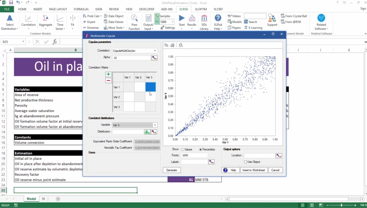Open Related Software
The height and width of the screenshot is (208, 367).
(321, 23)
